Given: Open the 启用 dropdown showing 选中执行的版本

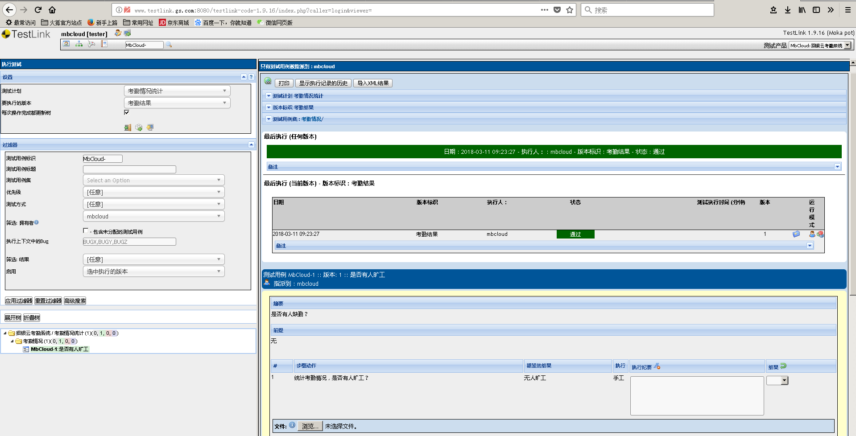Looking at the screenshot, I should (x=154, y=271).
